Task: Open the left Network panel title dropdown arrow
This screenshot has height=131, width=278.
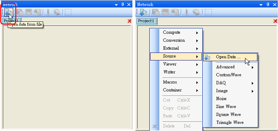Action: 117,5
